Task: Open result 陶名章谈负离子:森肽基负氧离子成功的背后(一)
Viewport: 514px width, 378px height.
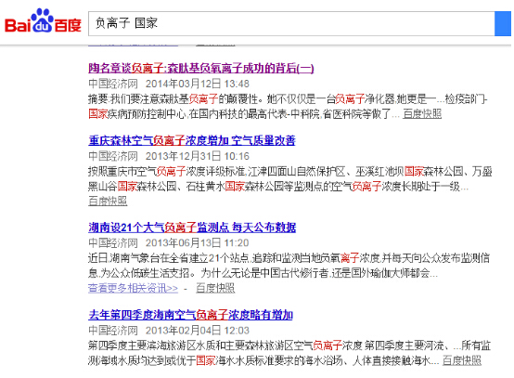Action: pos(201,68)
